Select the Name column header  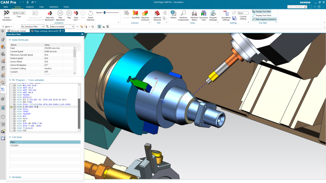pyautogui.click(x=27, y=45)
